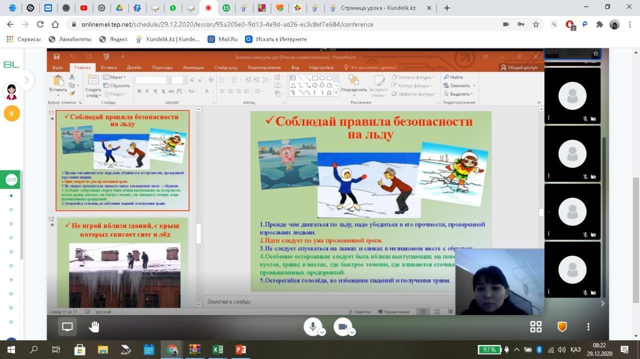Click the orange 0 notification badge
Viewport: 640px width, 359px height.
(x=11, y=114)
